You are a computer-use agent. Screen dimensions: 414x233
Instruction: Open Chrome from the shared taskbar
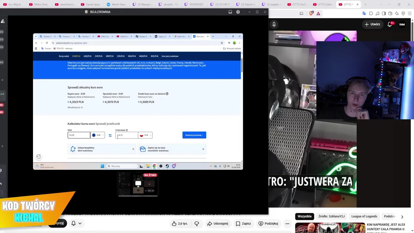coord(154,166)
